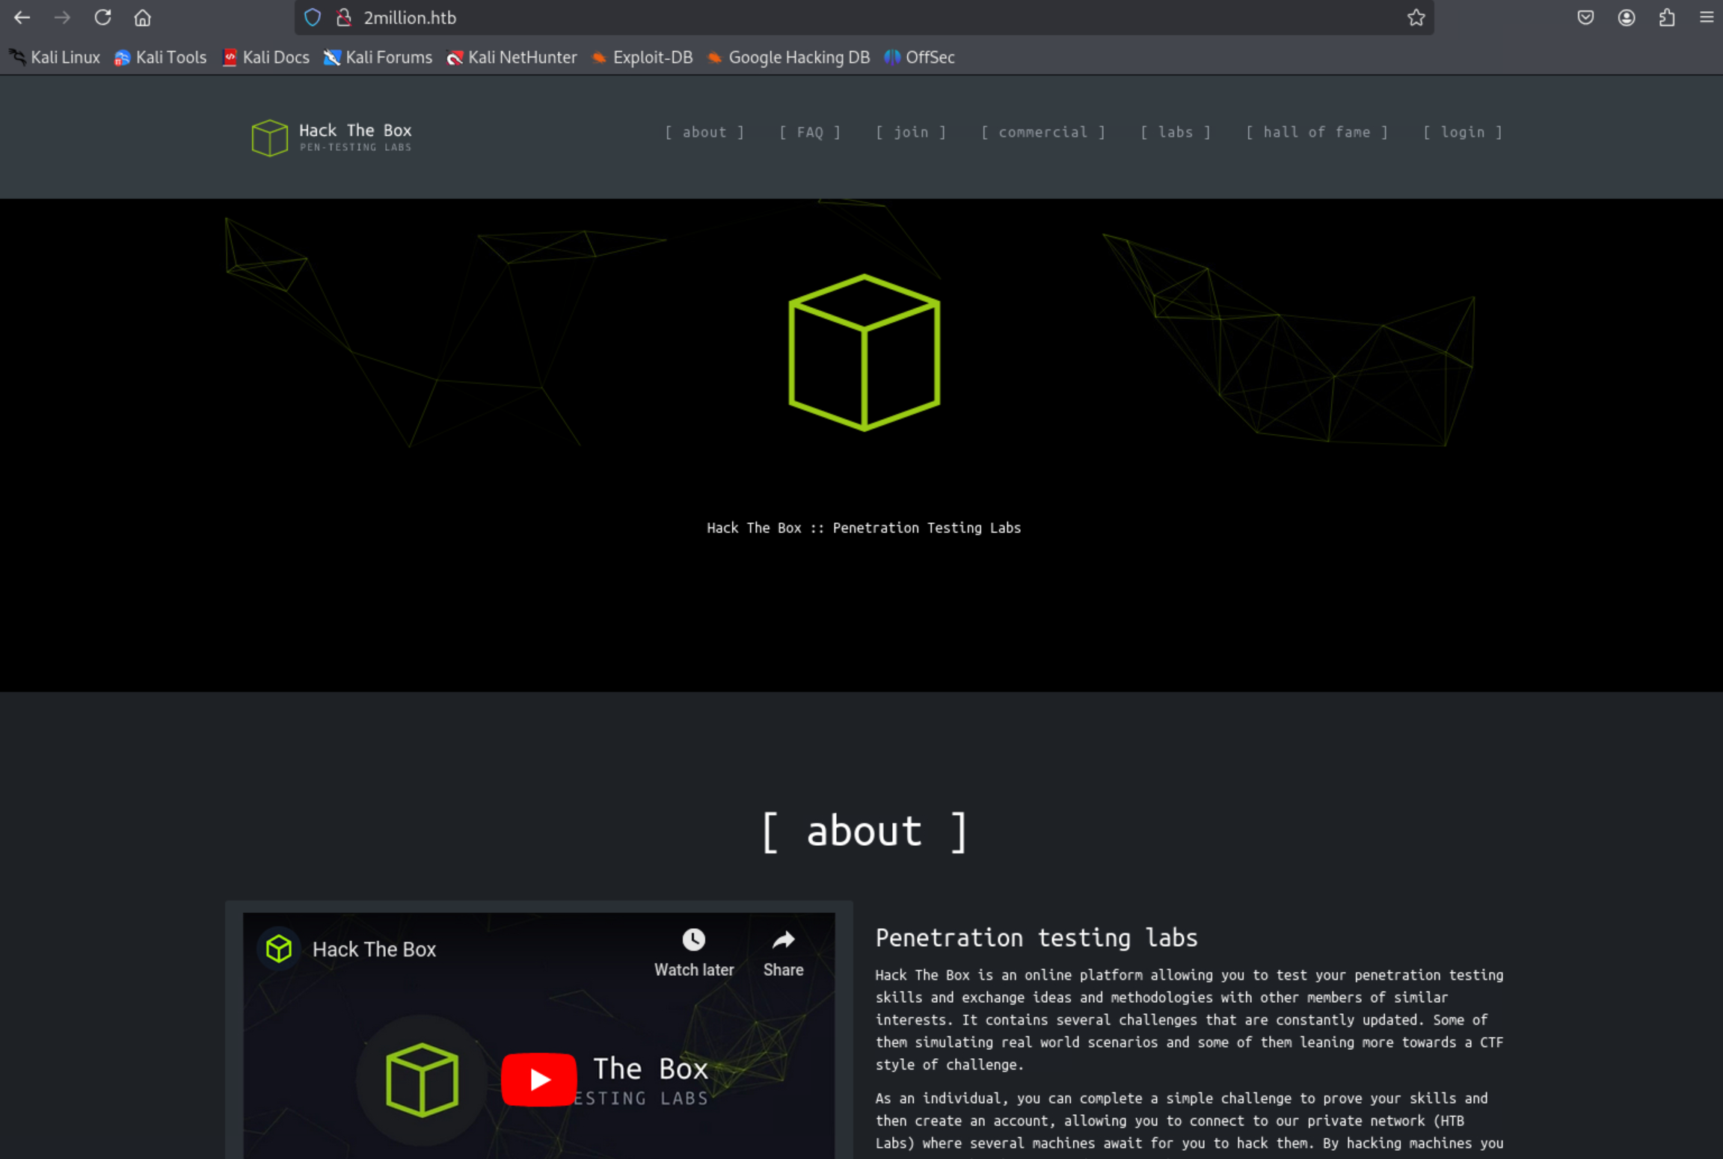Select [ hall of fame ] nav link

(x=1316, y=132)
